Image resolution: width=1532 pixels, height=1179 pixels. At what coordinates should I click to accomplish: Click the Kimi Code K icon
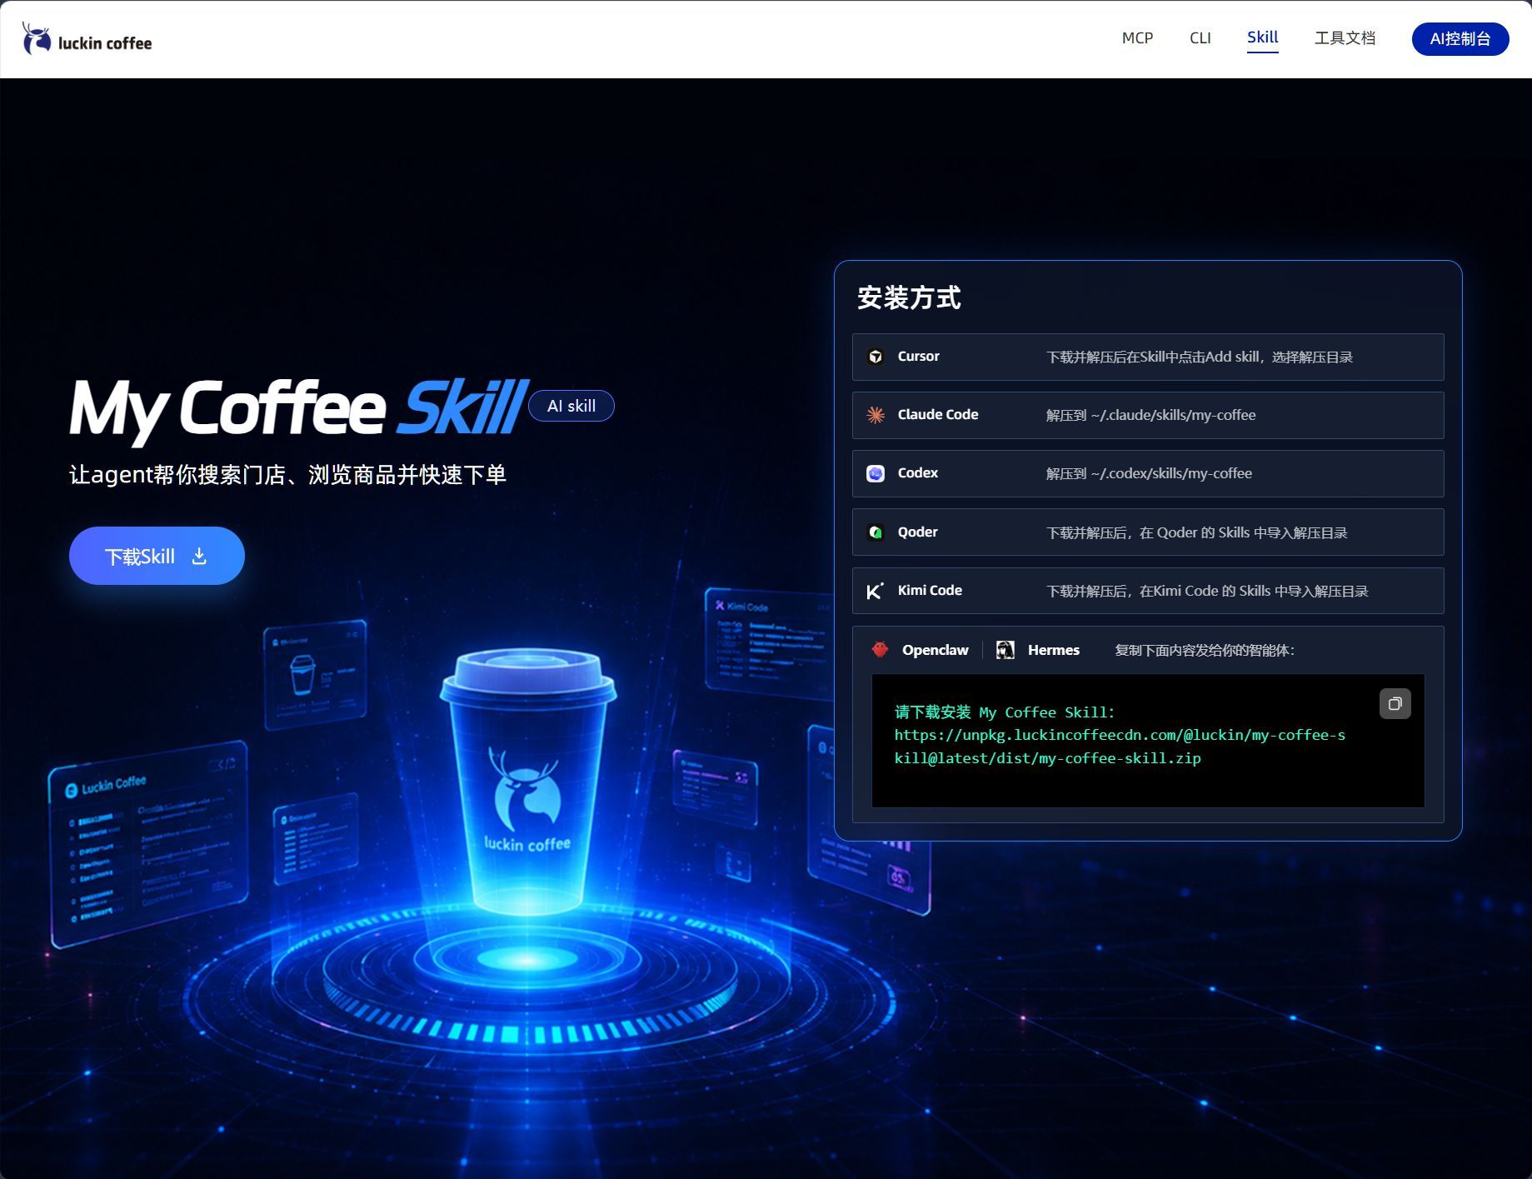tap(875, 591)
